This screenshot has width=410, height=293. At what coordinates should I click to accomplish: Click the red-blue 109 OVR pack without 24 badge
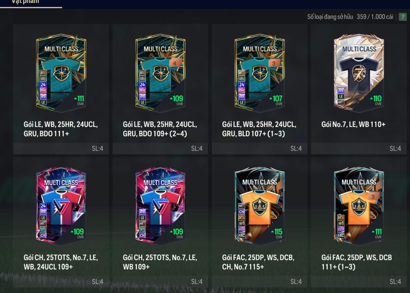pos(160,206)
